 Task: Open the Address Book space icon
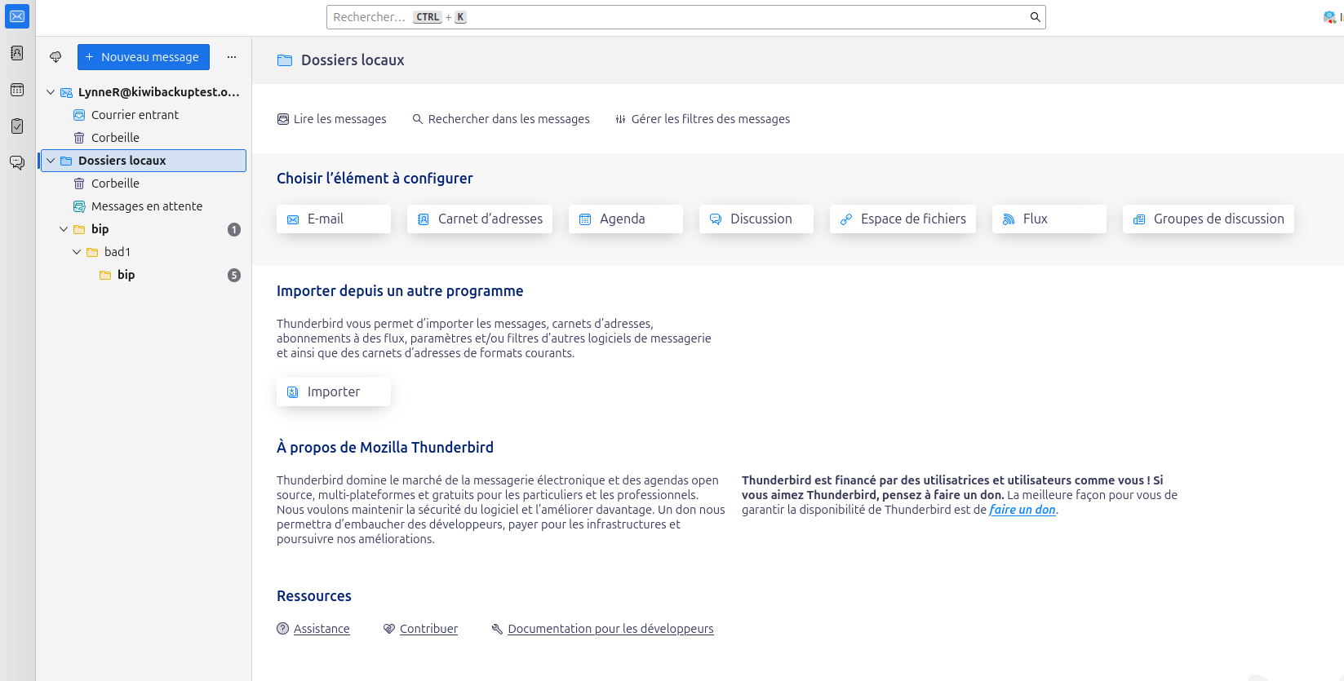pyautogui.click(x=17, y=53)
